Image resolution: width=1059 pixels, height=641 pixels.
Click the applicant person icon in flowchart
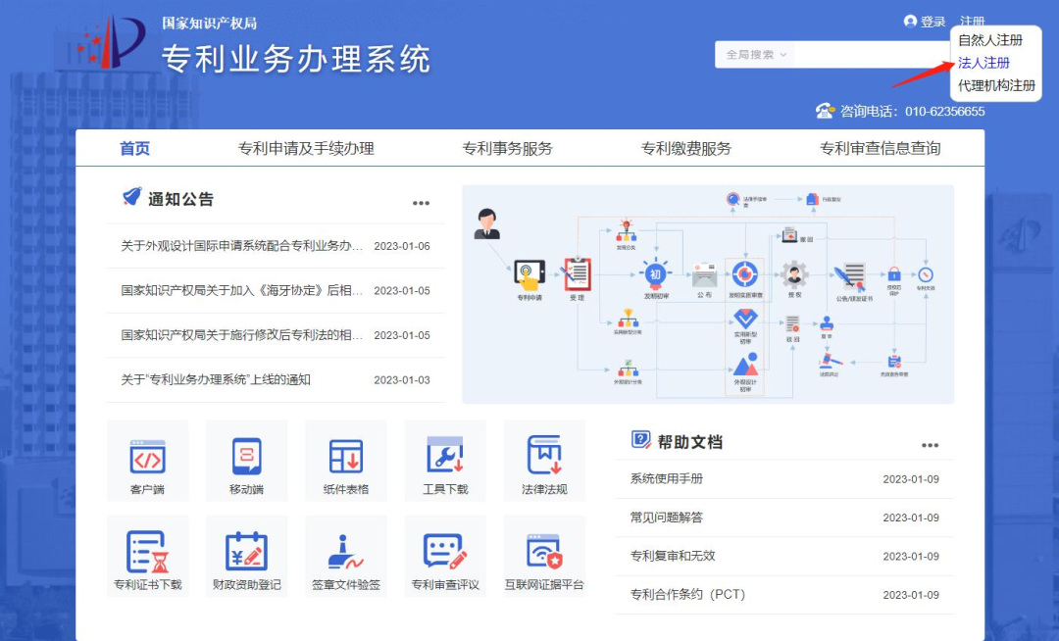pyautogui.click(x=487, y=224)
